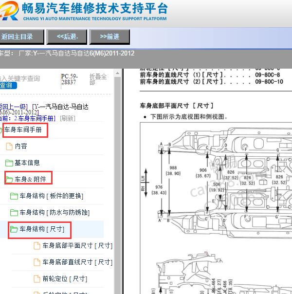Viewport: 292px width, 294px height.
Task: Click the PC.59-28837 text
Action: (x=69, y=79)
